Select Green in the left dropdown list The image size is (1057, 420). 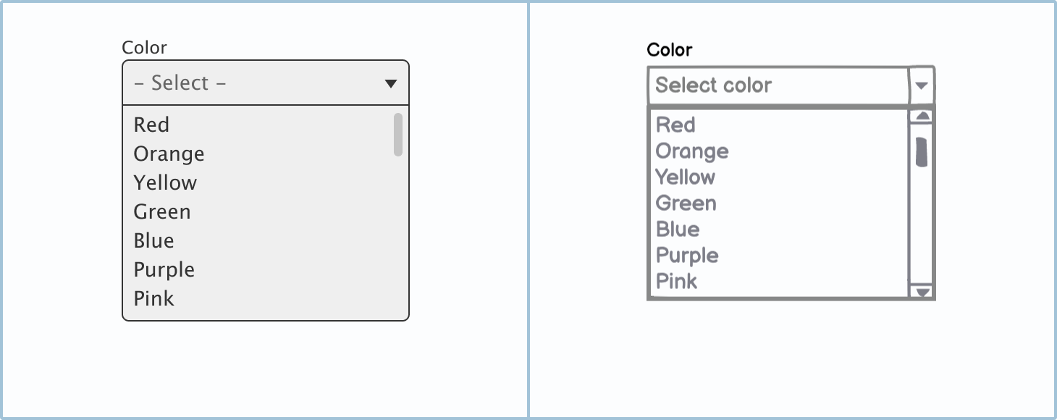point(162,211)
